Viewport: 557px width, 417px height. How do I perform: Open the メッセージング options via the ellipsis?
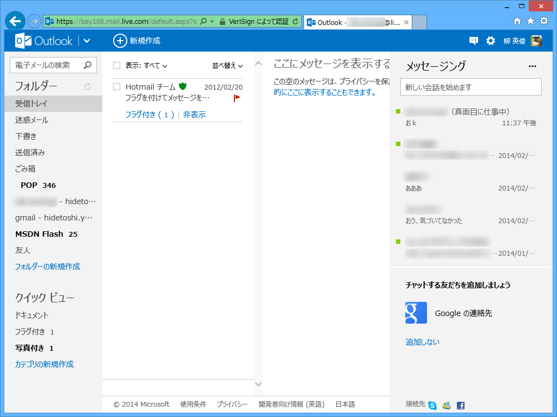coord(531,65)
